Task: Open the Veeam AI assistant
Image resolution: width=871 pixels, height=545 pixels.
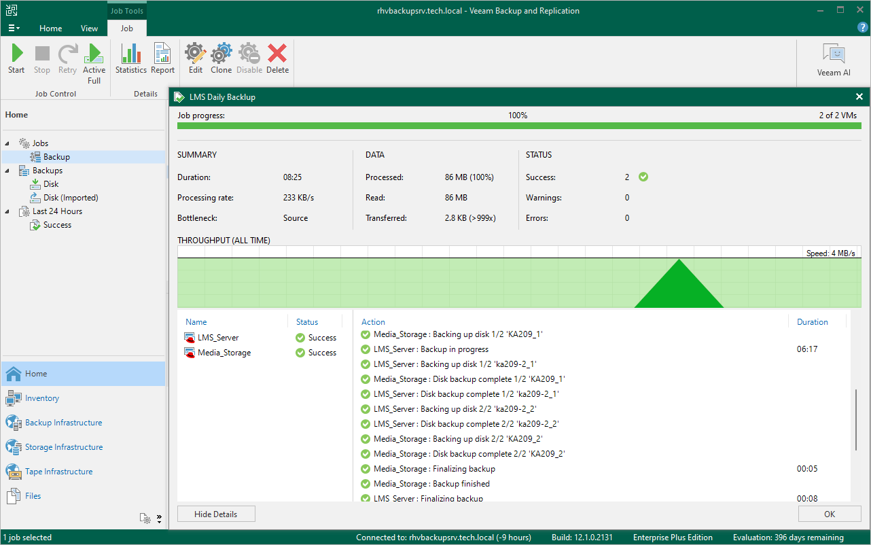Action: point(834,60)
